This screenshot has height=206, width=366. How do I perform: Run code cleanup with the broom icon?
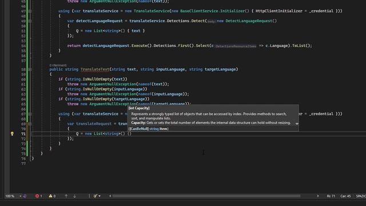[x=96, y=196]
